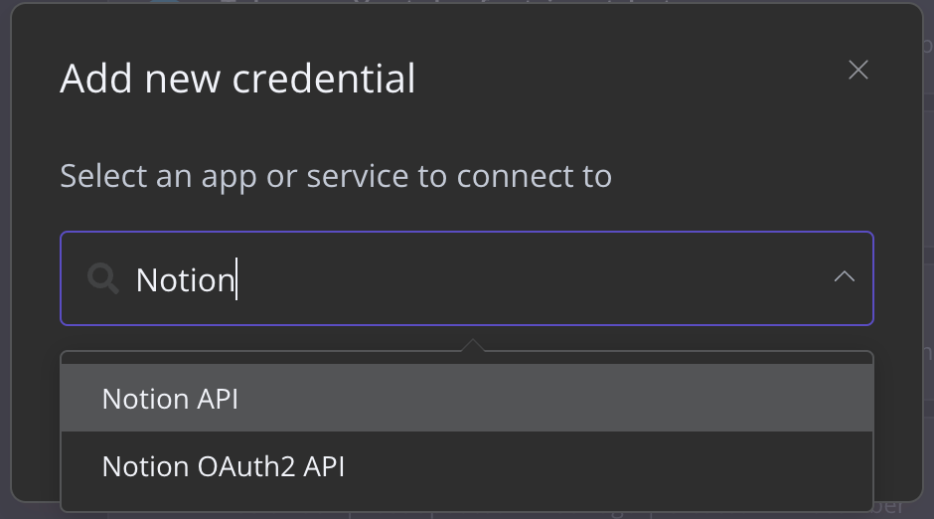The width and height of the screenshot is (934, 519).
Task: Place the cursor after the word "Notion"
Action: tap(234, 279)
